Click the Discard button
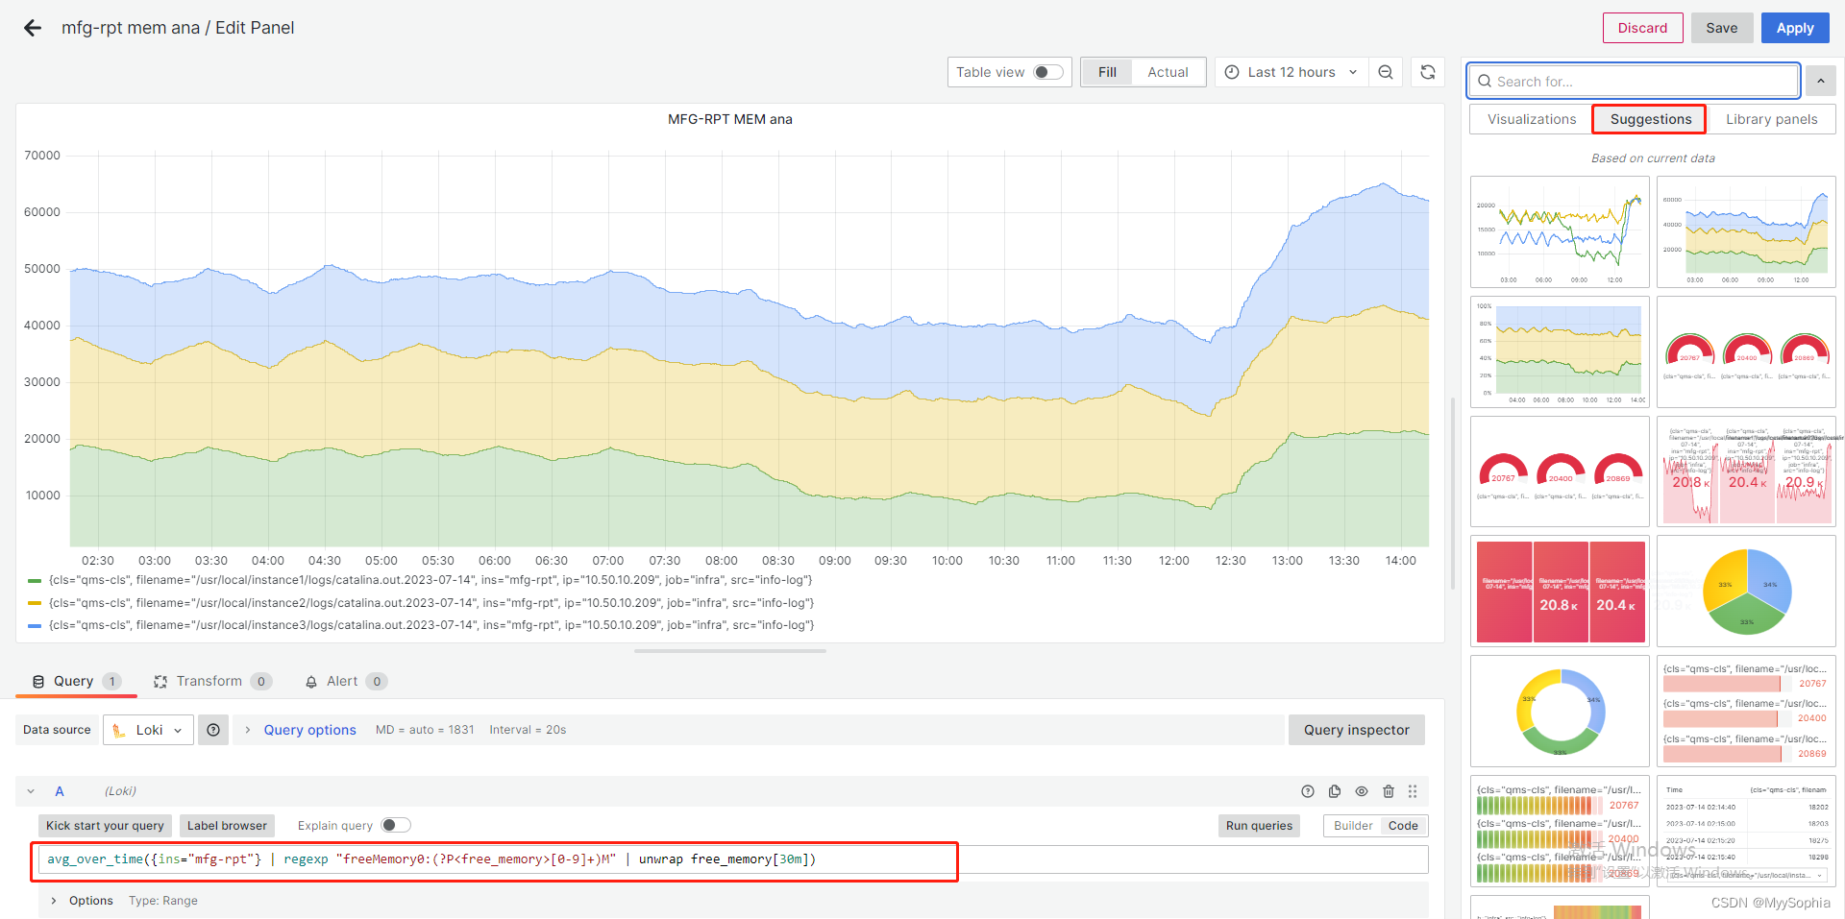1845x919 pixels. tap(1642, 28)
